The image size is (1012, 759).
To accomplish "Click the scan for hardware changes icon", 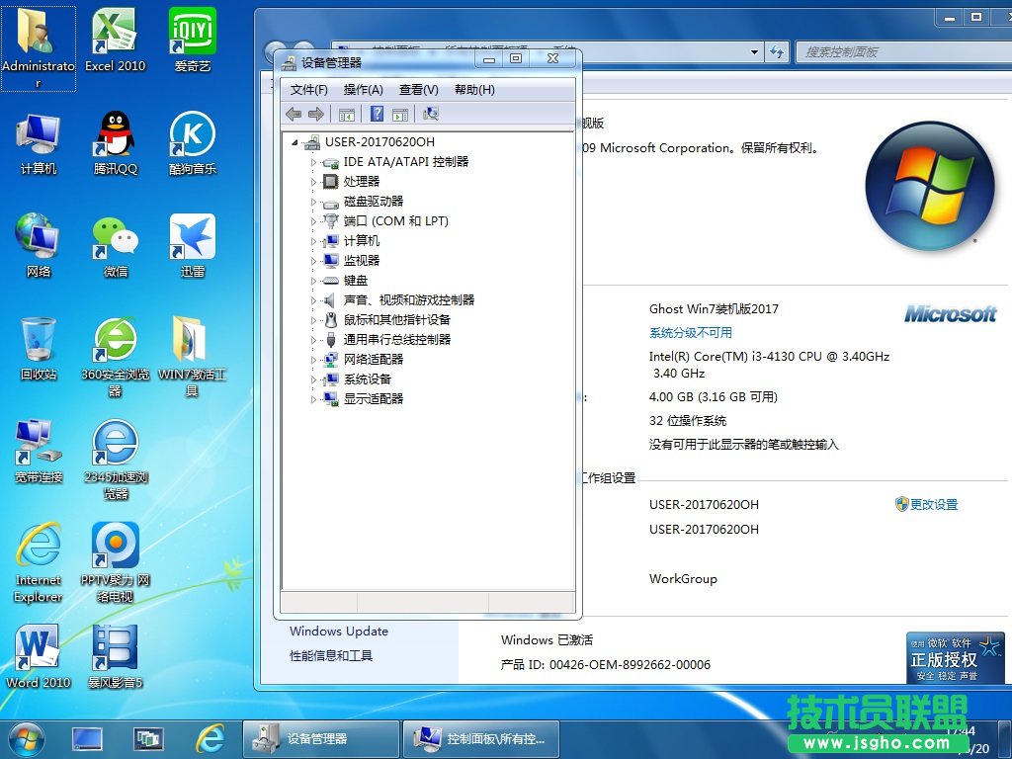I will (x=430, y=115).
